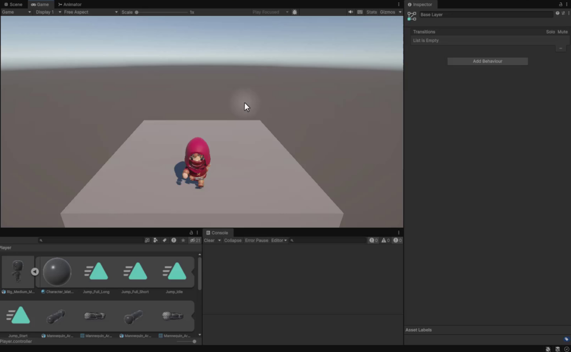
Task: Switch to the Scene tab
Action: pyautogui.click(x=13, y=5)
